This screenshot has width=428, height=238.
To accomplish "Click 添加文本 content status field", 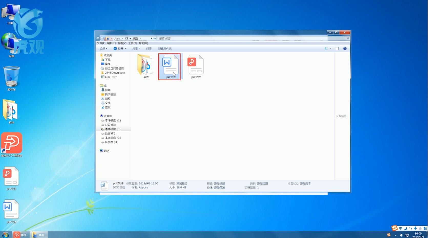I will click(x=306, y=184).
